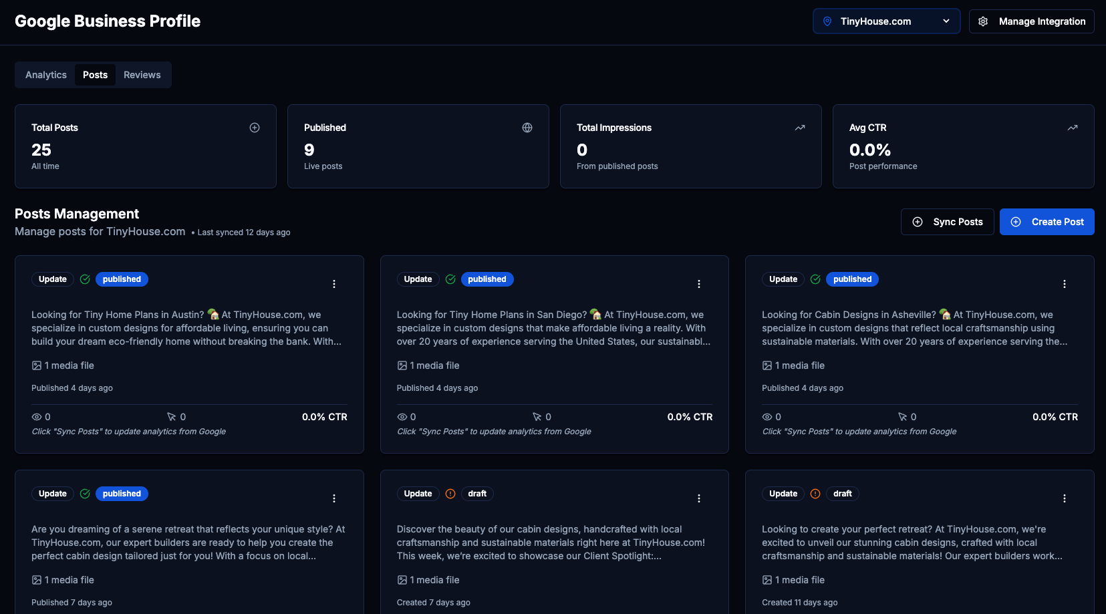Click the San Diego Tiny Home Plans post text
This screenshot has height=614, width=1106.
point(553,328)
